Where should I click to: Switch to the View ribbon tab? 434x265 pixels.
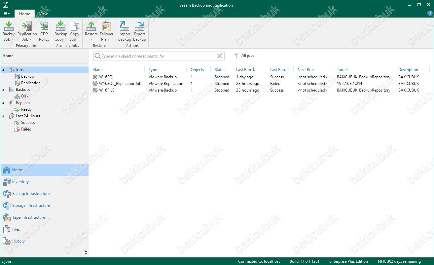coord(43,14)
